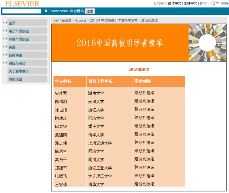Open the 电子产品信息 sidebar item
The height and width of the screenshot is (193, 229).
(27, 31)
